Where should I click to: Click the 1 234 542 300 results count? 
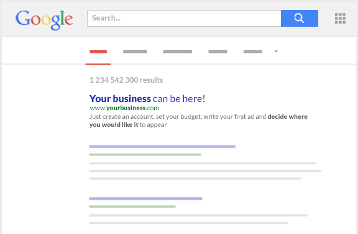[126, 80]
